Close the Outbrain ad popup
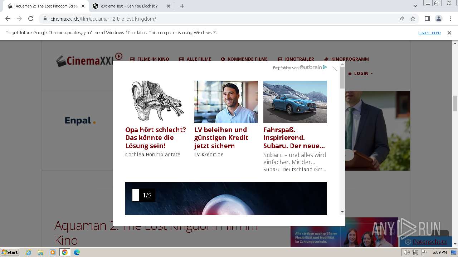Image resolution: width=458 pixels, height=257 pixels. click(335, 69)
